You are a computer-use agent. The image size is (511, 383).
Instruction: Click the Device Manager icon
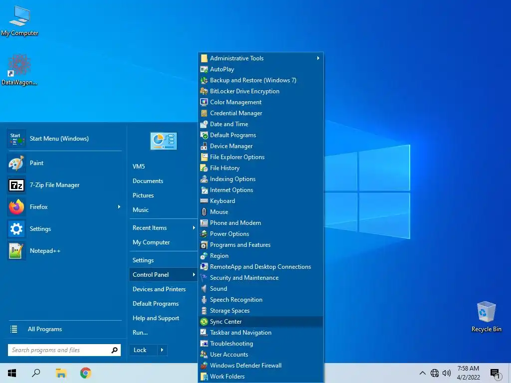pyautogui.click(x=204, y=146)
